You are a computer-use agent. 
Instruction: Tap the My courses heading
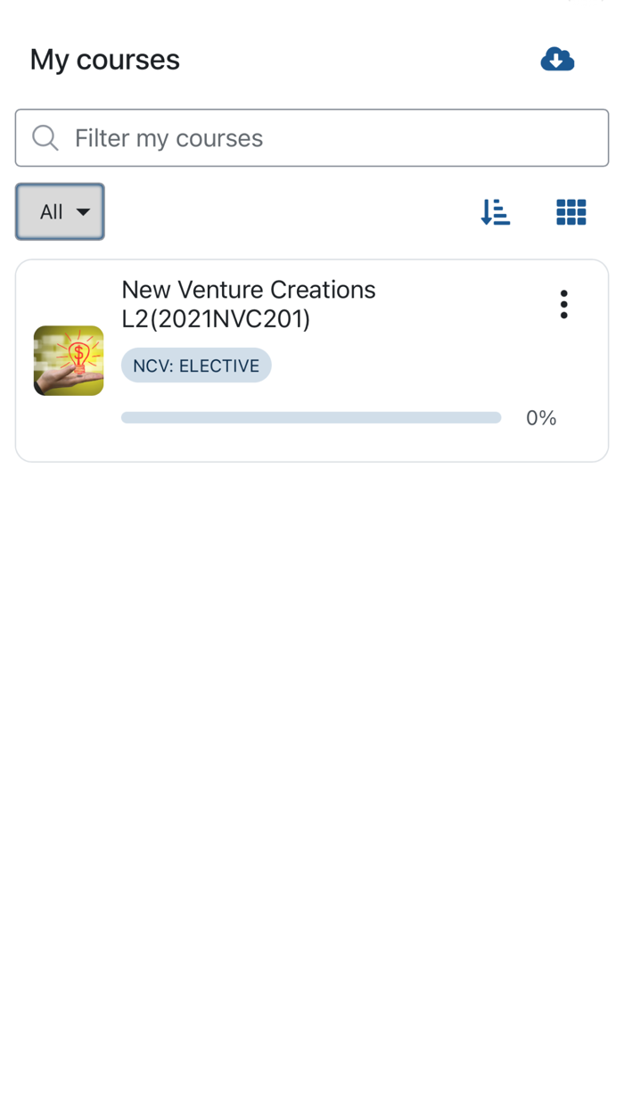click(x=104, y=60)
